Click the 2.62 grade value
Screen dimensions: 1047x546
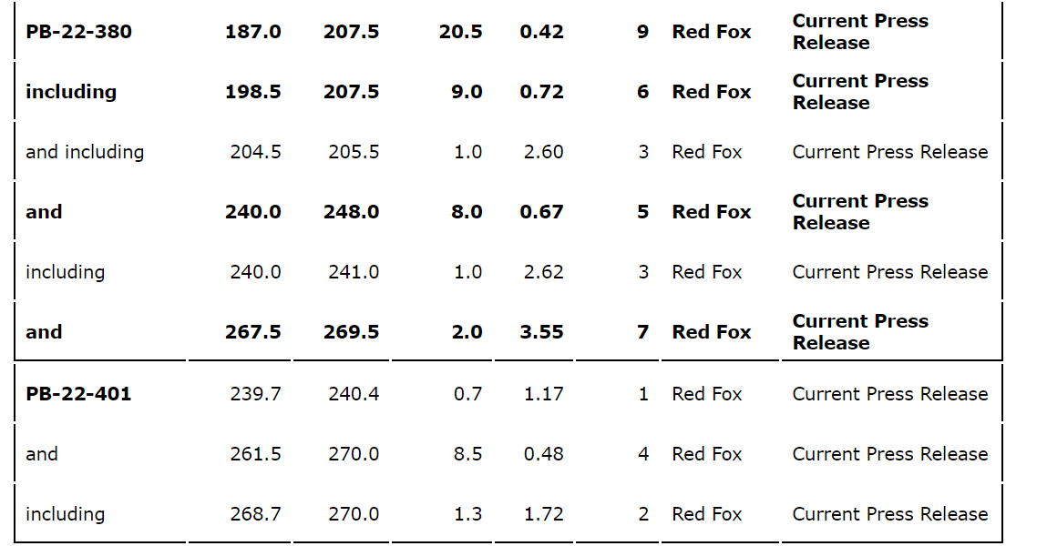(543, 272)
